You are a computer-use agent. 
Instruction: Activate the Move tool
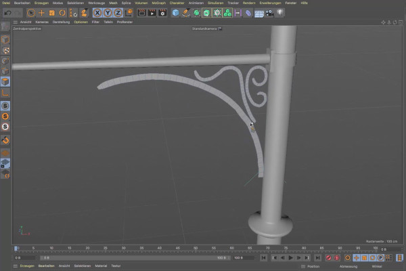(x=41, y=13)
